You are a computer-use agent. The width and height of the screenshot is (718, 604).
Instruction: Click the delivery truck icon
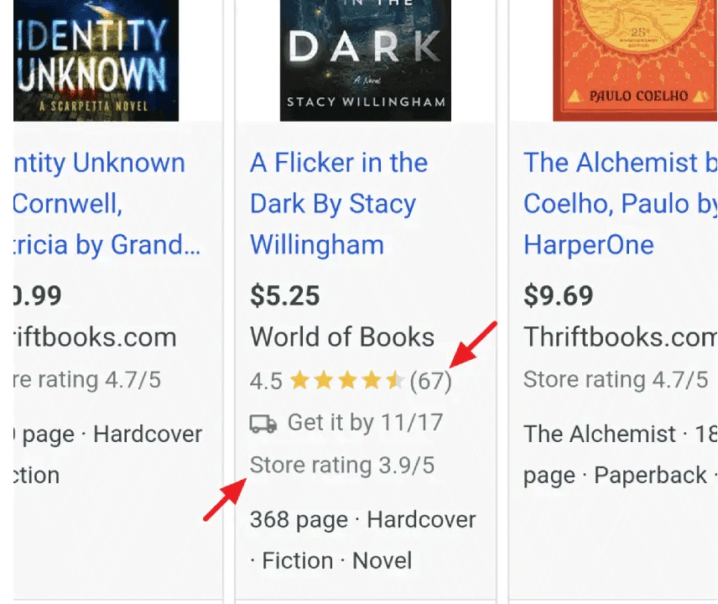pyautogui.click(x=263, y=423)
